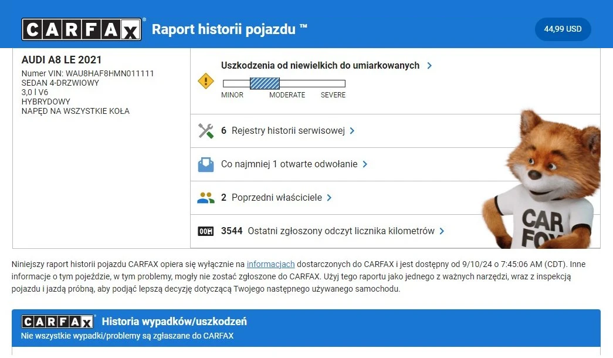The image size is (613, 358).
Task: Click CARFAX logo in accident history banner
Action: click(57, 322)
